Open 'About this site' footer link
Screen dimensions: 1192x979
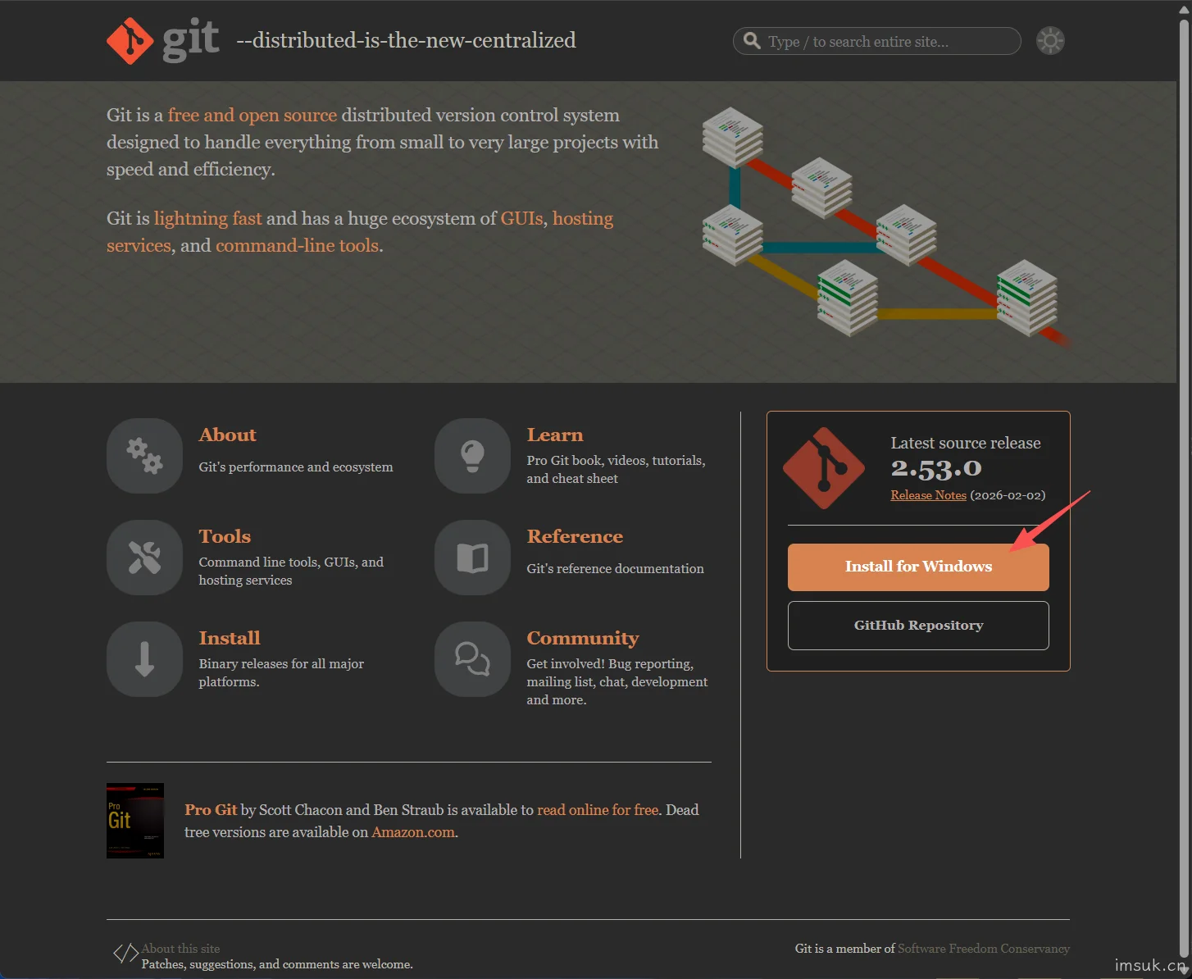click(x=180, y=949)
